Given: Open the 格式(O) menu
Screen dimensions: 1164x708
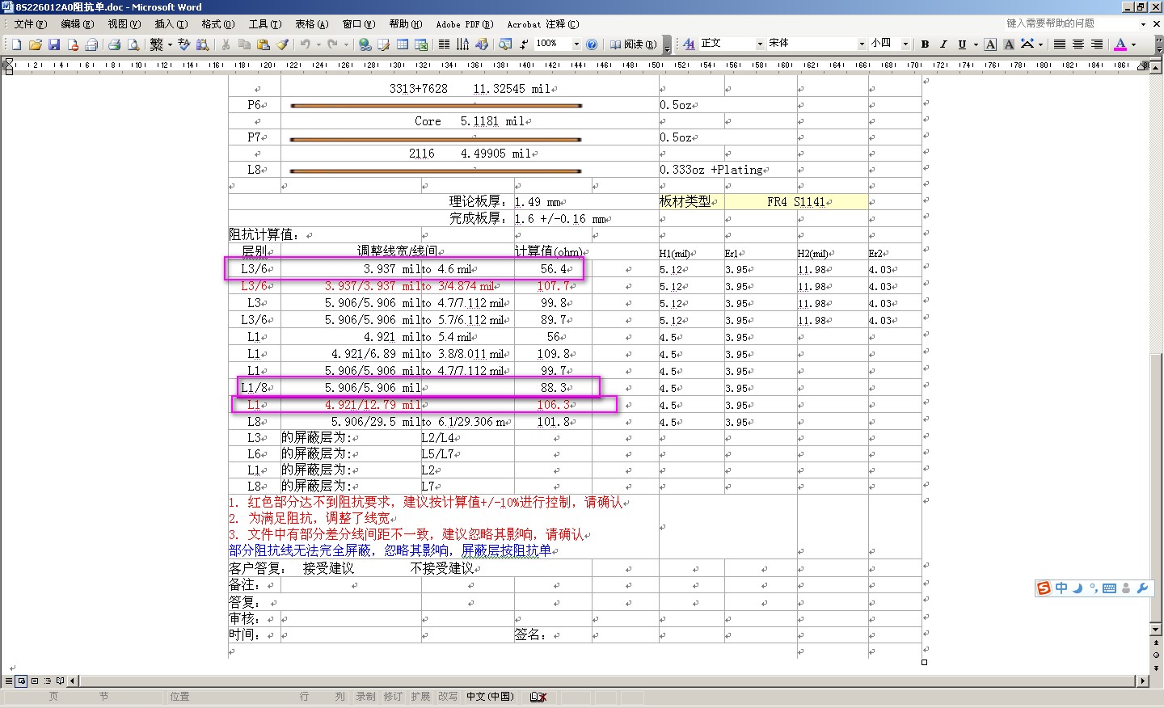Looking at the screenshot, I should (217, 24).
